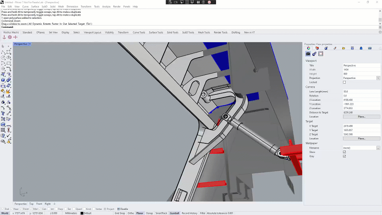
Task: Toggle Ortho mode in status bar
Action: pyautogui.click(x=131, y=213)
